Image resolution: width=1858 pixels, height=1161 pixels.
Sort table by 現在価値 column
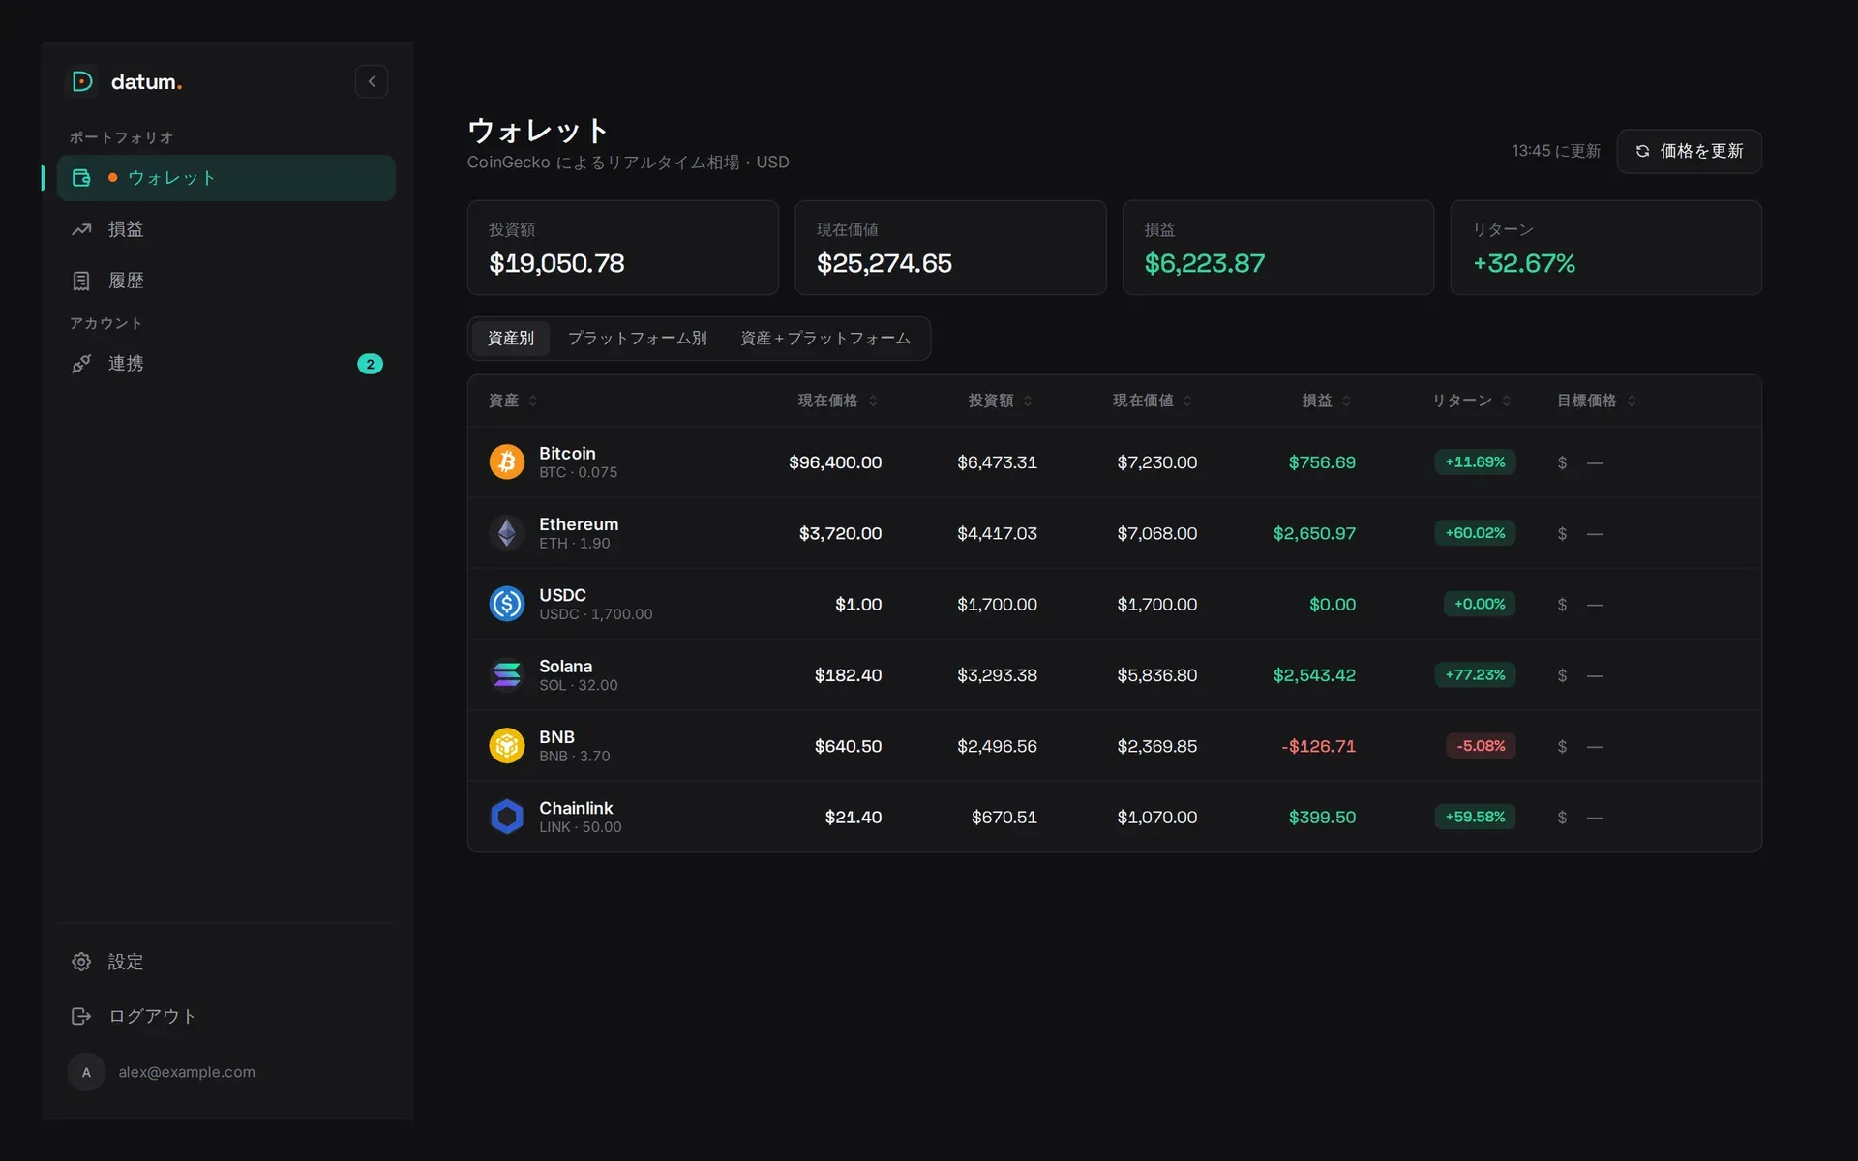[x=1153, y=401]
